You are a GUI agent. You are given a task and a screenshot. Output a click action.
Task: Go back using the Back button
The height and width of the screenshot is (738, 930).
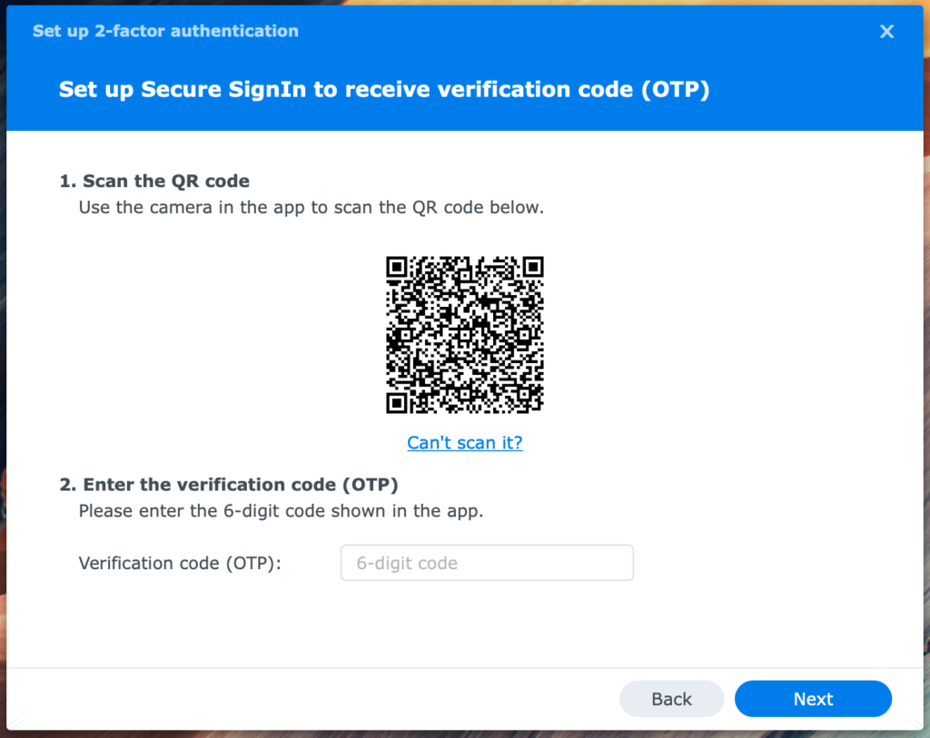[671, 698]
